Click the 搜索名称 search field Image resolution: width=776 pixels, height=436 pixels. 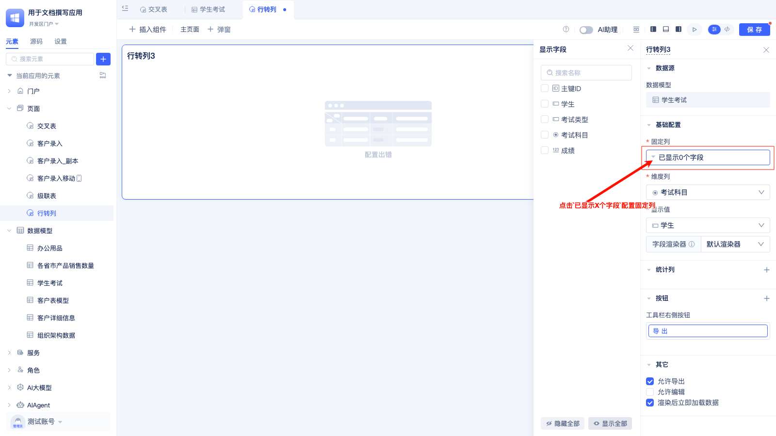pos(586,73)
